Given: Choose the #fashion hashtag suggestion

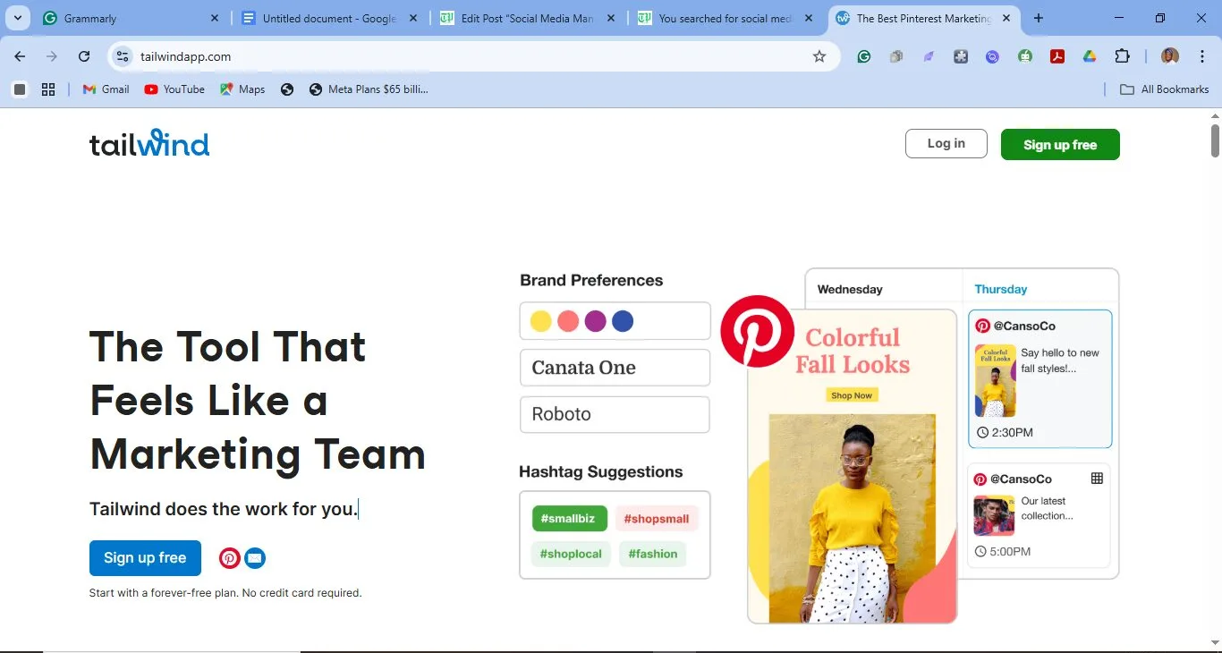Looking at the screenshot, I should 653,554.
